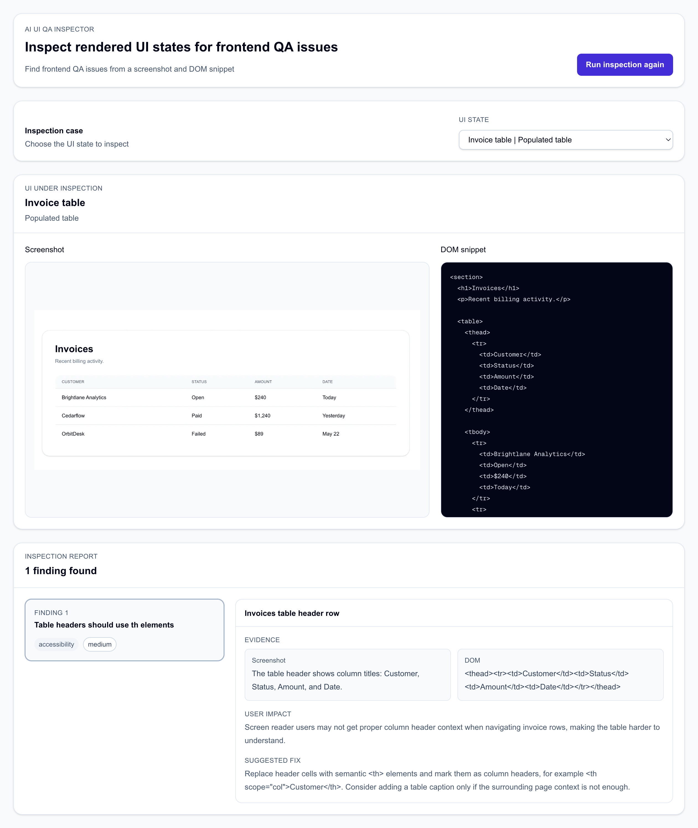Click the 1 finding found heading
The image size is (698, 828).
pyautogui.click(x=61, y=571)
